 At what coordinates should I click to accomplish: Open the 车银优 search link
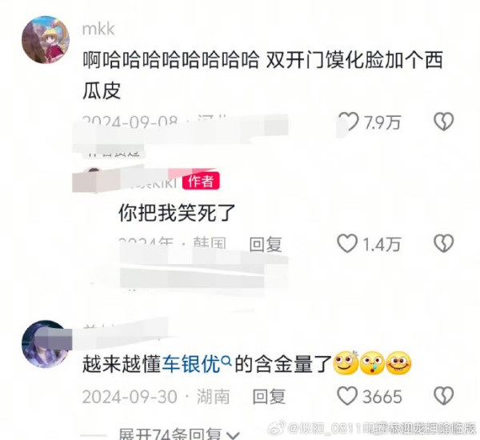pyautogui.click(x=191, y=364)
